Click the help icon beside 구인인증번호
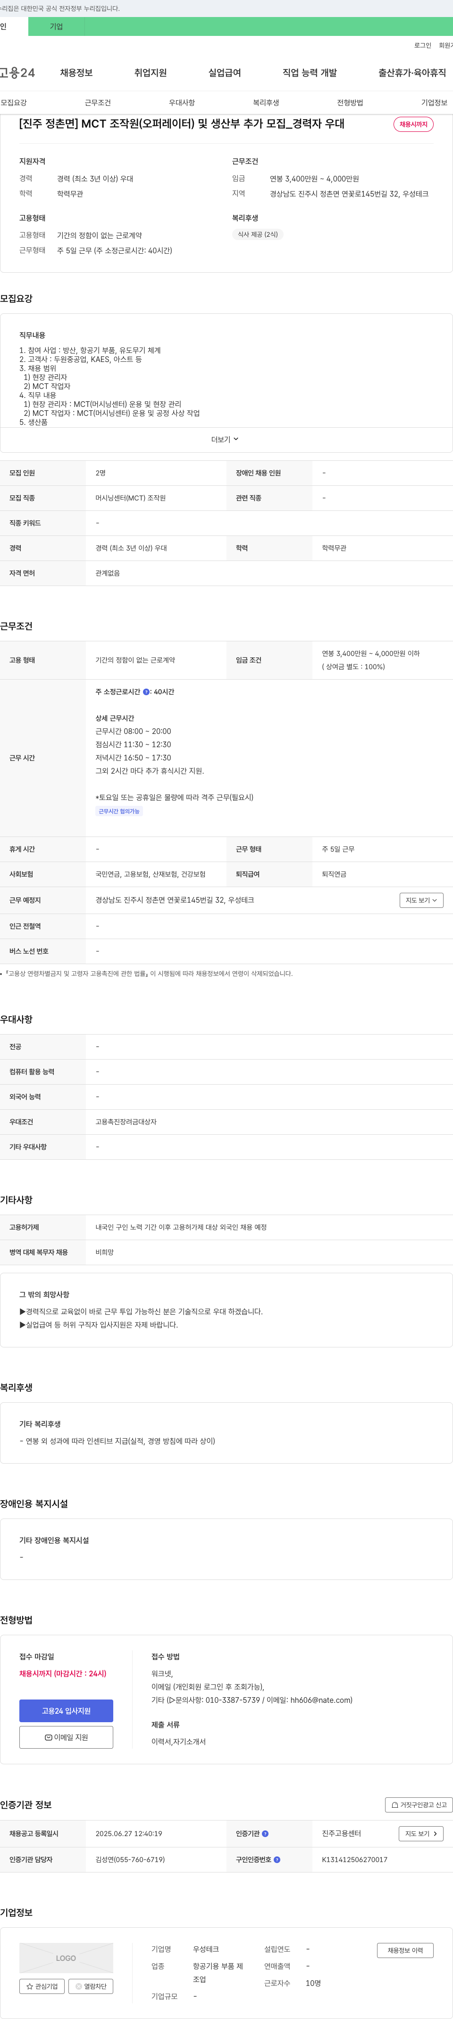453x2019 pixels. point(277,1859)
